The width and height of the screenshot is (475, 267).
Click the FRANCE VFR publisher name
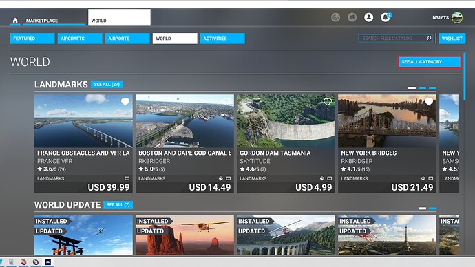(55, 161)
